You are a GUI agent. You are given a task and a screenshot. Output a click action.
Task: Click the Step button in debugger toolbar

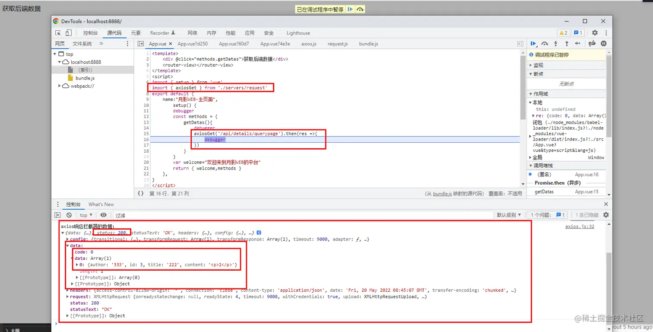point(577,44)
